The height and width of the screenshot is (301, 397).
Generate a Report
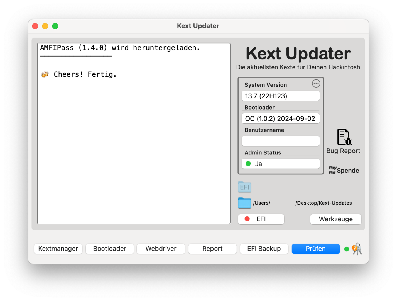(212, 249)
